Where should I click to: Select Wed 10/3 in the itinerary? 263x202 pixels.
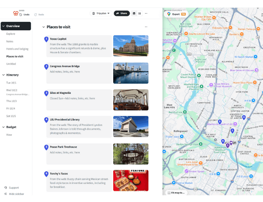pos(11,90)
